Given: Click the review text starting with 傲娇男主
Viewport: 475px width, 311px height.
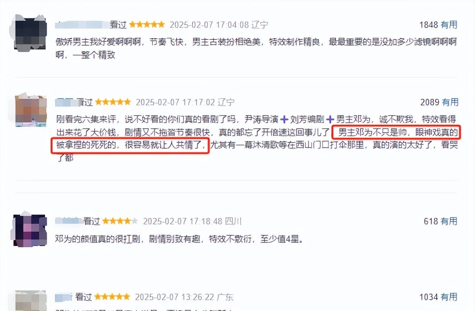Looking at the screenshot, I should pyautogui.click(x=256, y=48).
